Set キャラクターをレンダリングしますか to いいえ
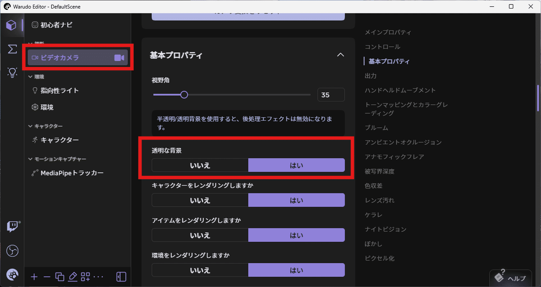This screenshot has width=541, height=287. (200, 200)
